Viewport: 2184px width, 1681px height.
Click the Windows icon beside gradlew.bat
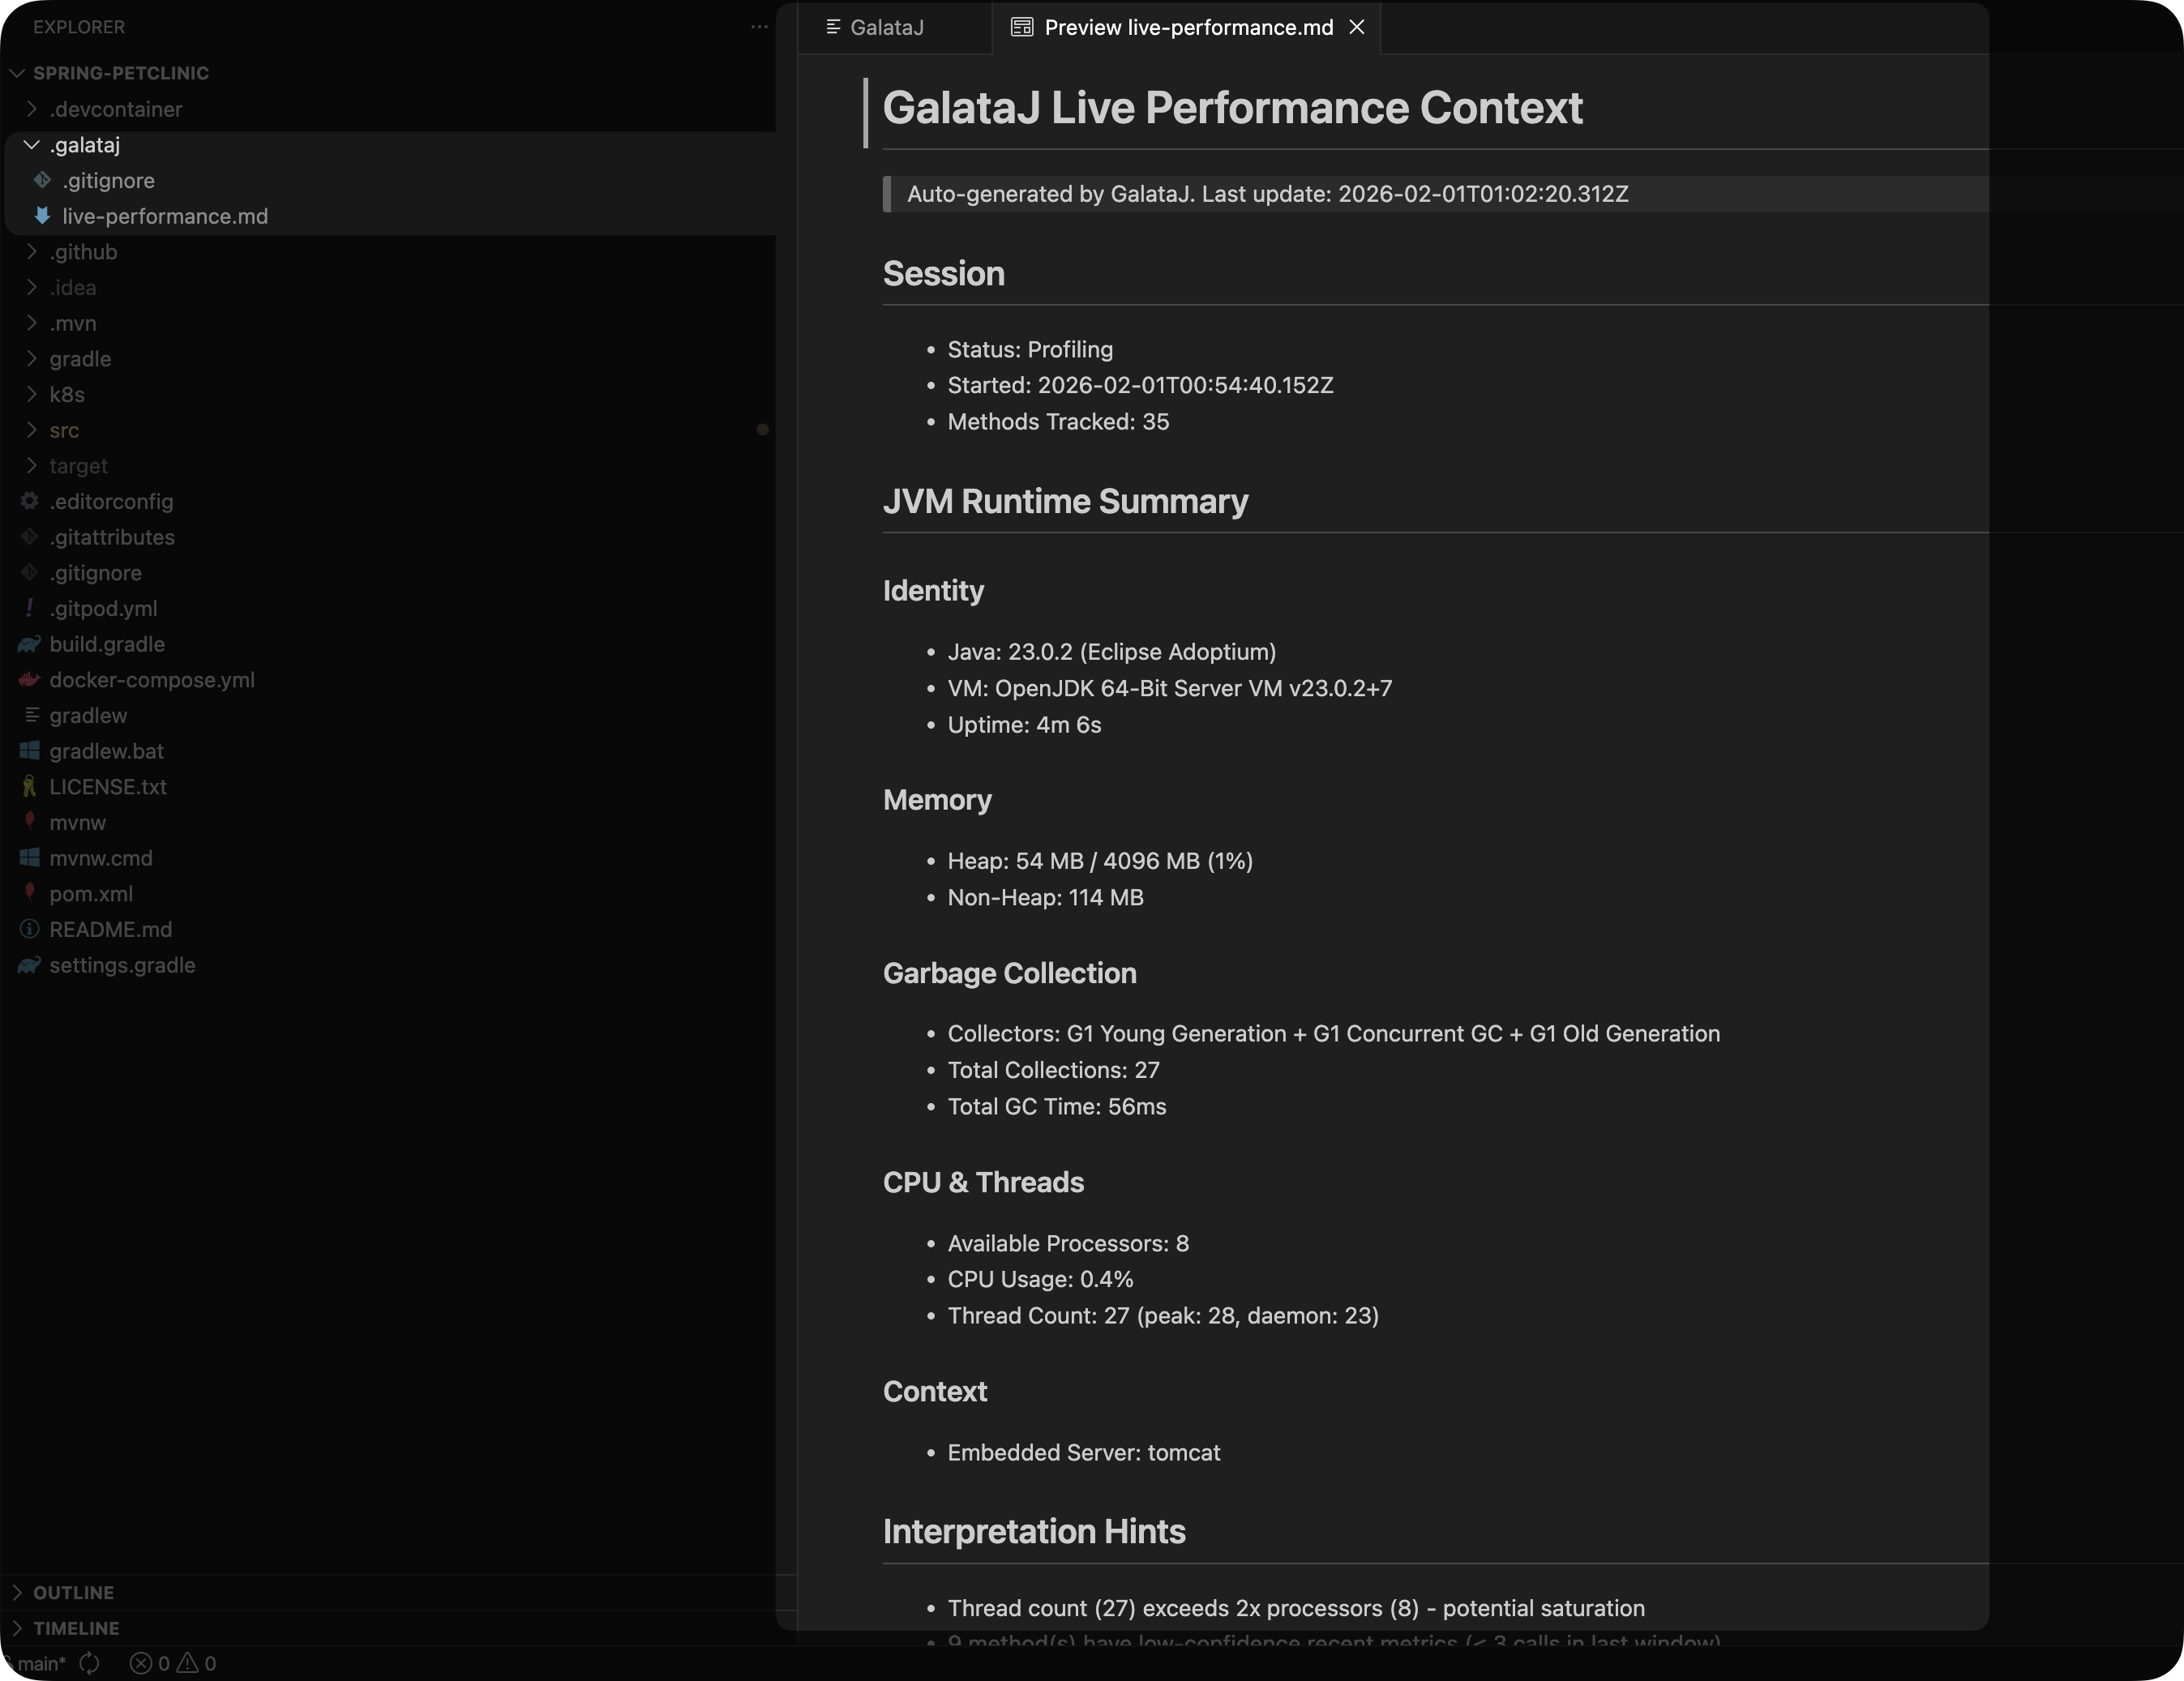coord(29,751)
